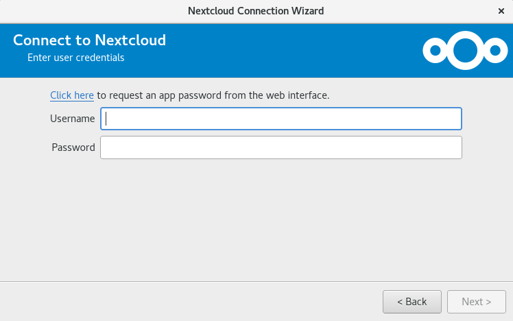Click the separator line above the buttons

point(256,281)
